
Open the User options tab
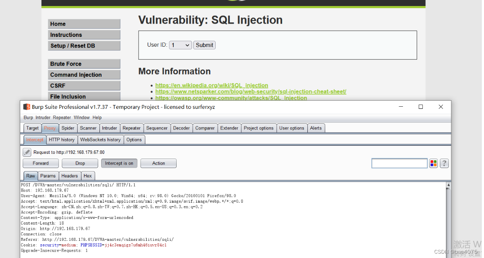(x=292, y=128)
